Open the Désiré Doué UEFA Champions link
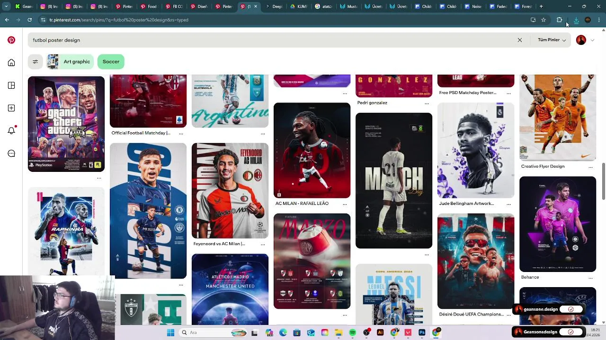 point(471,314)
